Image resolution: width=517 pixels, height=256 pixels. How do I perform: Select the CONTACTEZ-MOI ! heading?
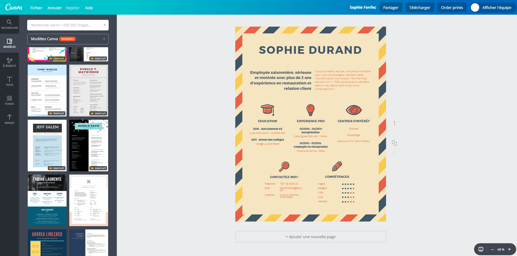point(284,177)
